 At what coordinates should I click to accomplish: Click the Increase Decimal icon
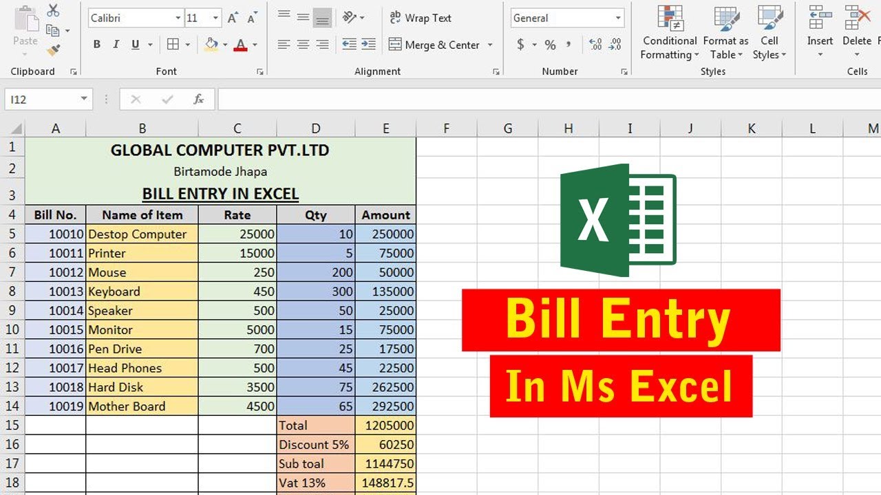[595, 44]
